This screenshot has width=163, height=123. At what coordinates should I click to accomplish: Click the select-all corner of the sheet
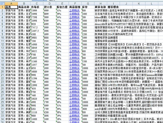(2, 4)
